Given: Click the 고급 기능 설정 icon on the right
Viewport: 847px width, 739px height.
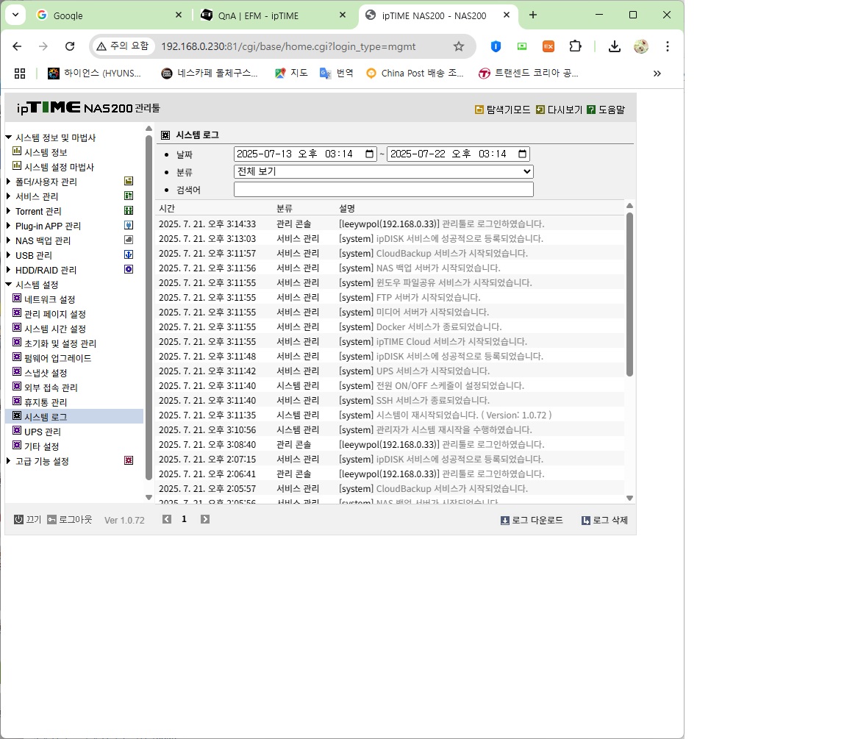Looking at the screenshot, I should coord(129,460).
